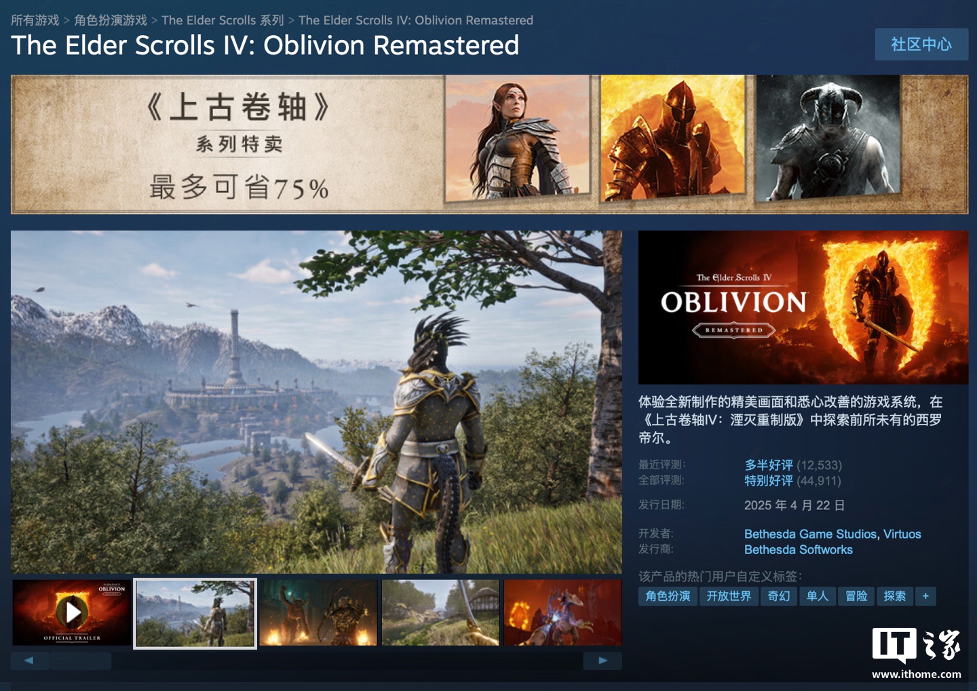Select the 单人 tag

tap(817, 596)
